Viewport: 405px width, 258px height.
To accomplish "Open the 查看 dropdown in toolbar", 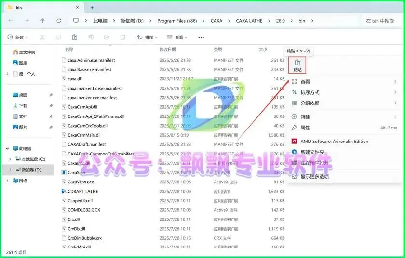I will (177, 38).
